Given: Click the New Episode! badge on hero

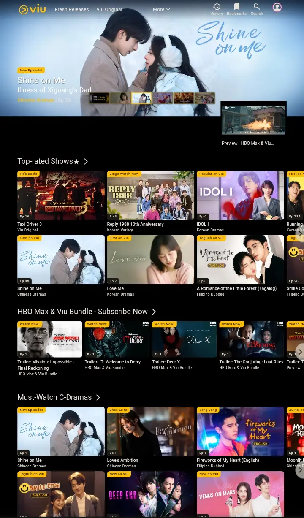Looking at the screenshot, I should [x=31, y=71].
